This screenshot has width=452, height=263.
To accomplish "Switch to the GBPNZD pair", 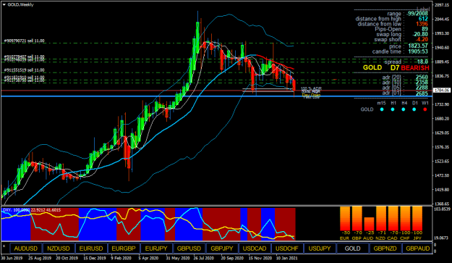I will coord(385,249).
